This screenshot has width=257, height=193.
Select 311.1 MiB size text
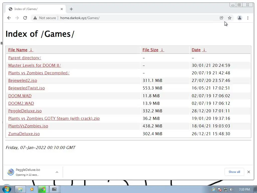coord(152,81)
